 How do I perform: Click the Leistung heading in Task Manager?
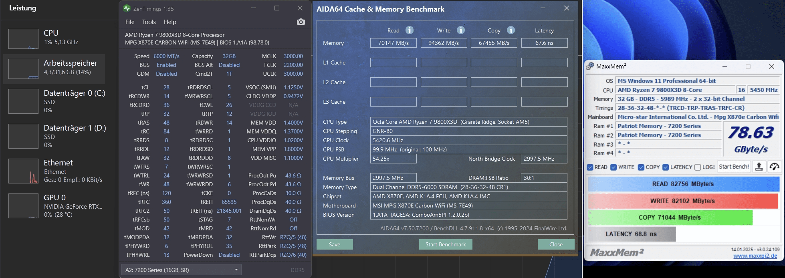[22, 8]
